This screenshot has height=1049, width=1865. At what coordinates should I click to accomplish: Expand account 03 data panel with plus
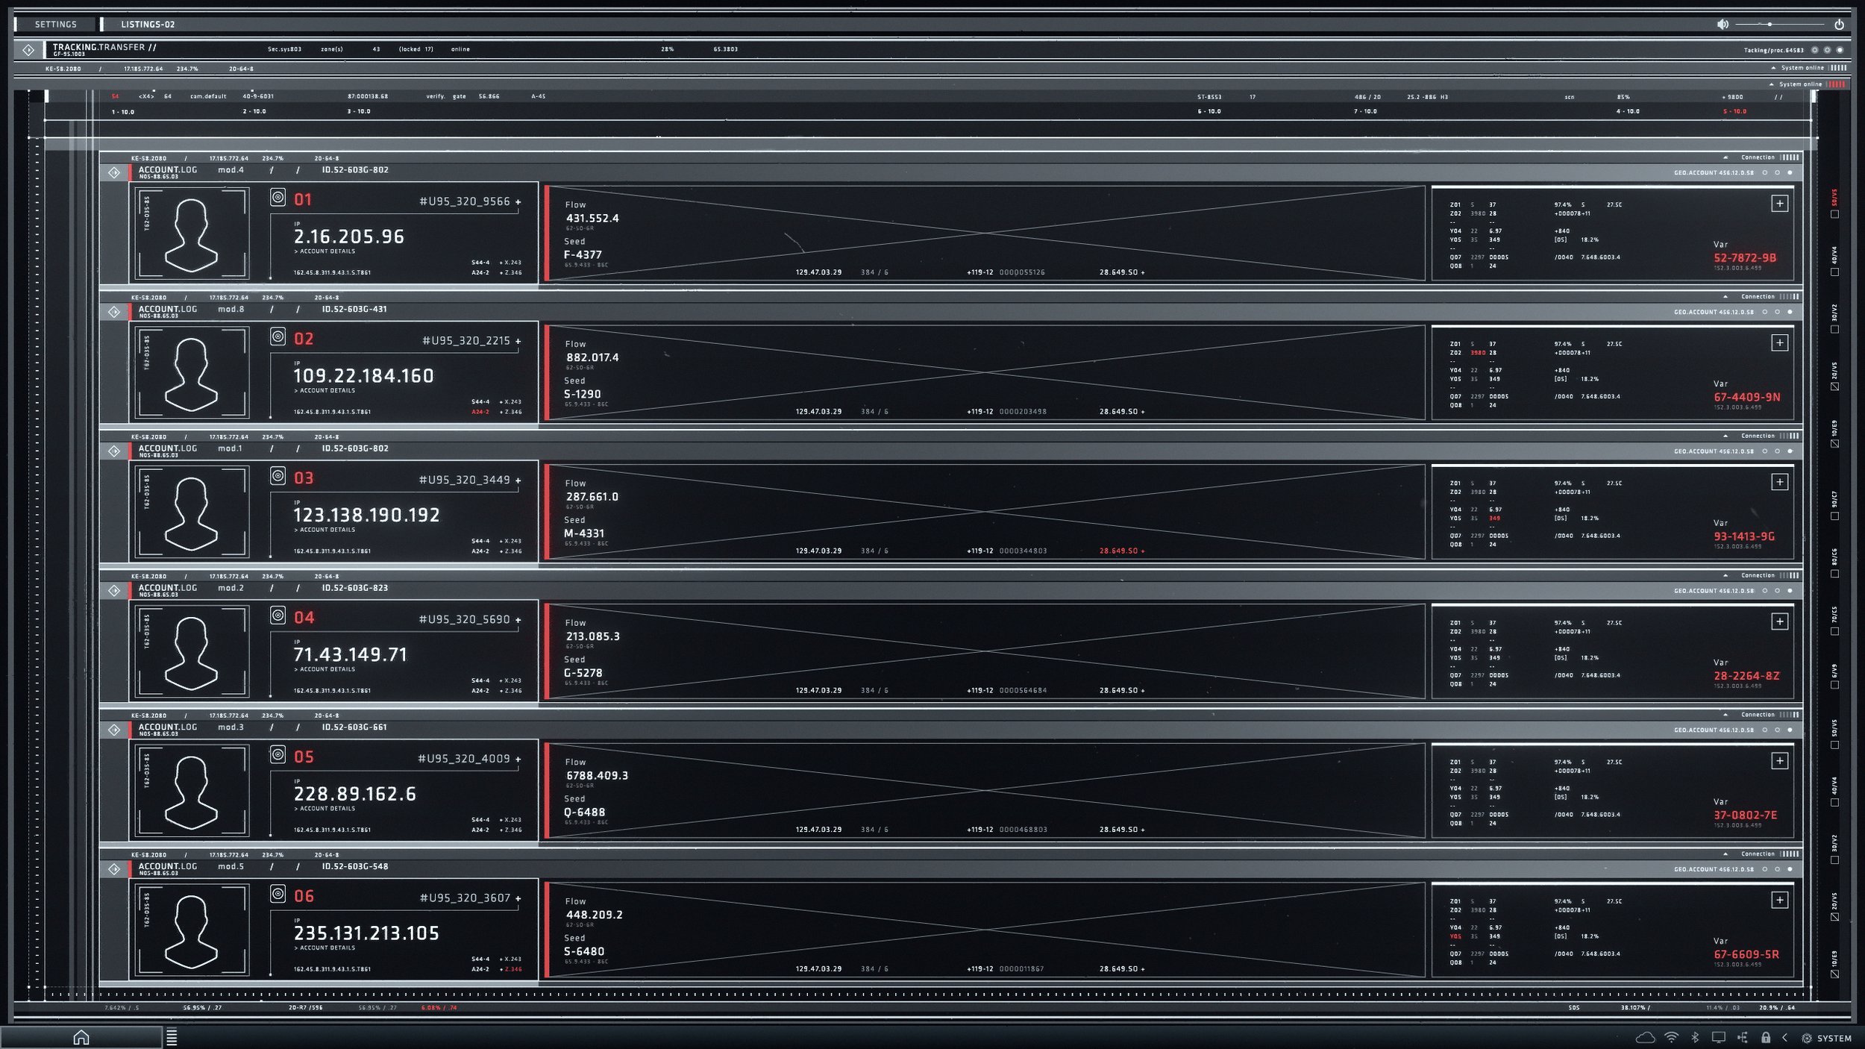(1780, 482)
